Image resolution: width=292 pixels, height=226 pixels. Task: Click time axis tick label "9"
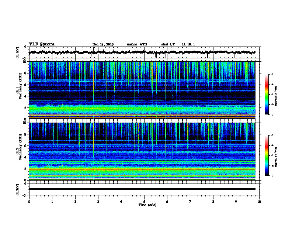click(236, 202)
